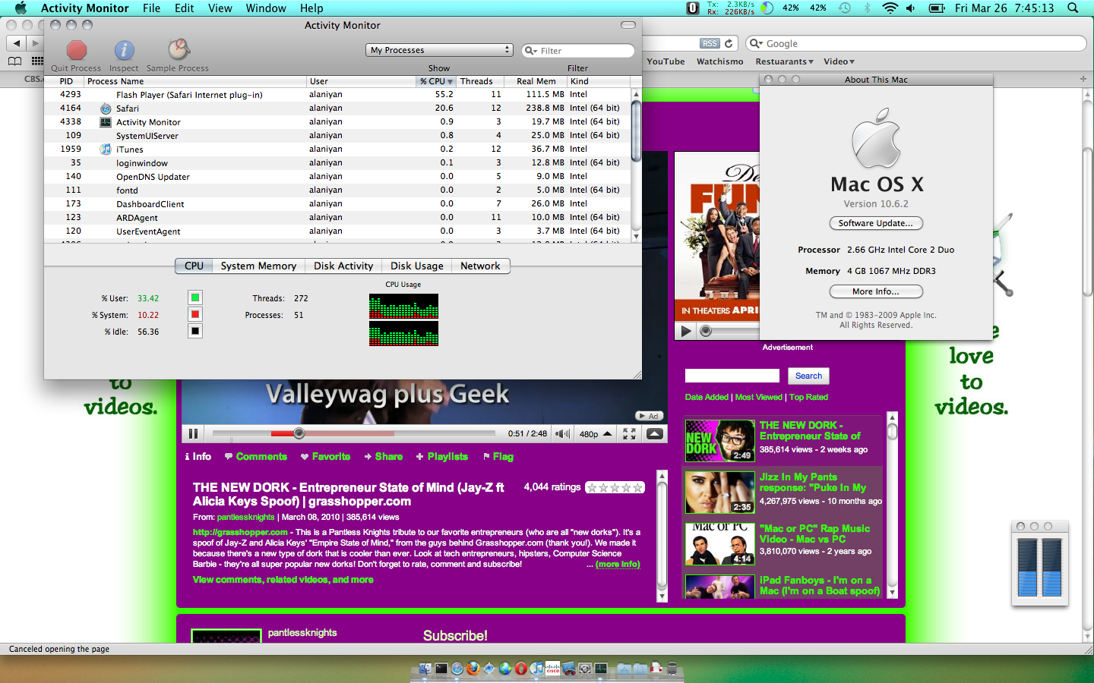Open Opera from the Dock
The width and height of the screenshot is (1094, 683).
pyautogui.click(x=521, y=669)
